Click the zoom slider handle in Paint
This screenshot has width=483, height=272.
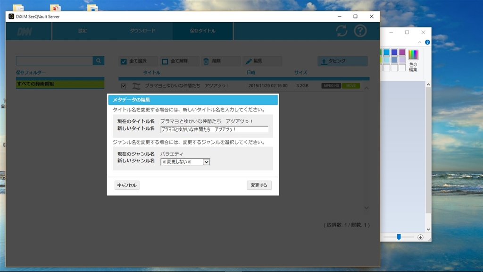[x=399, y=237]
